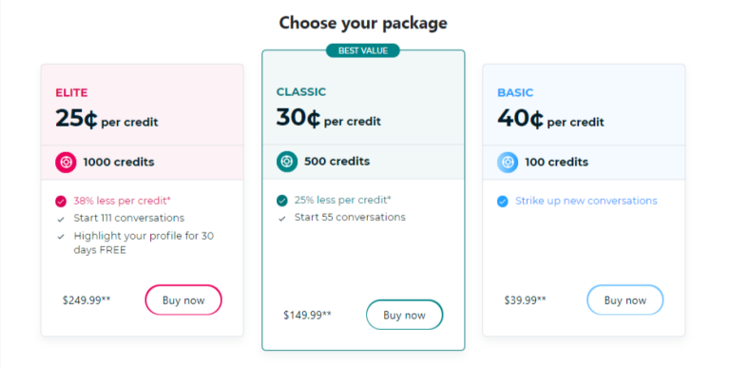Click the blue Basic credits coin icon
Viewport: 730px width, 369px height.
tap(508, 162)
